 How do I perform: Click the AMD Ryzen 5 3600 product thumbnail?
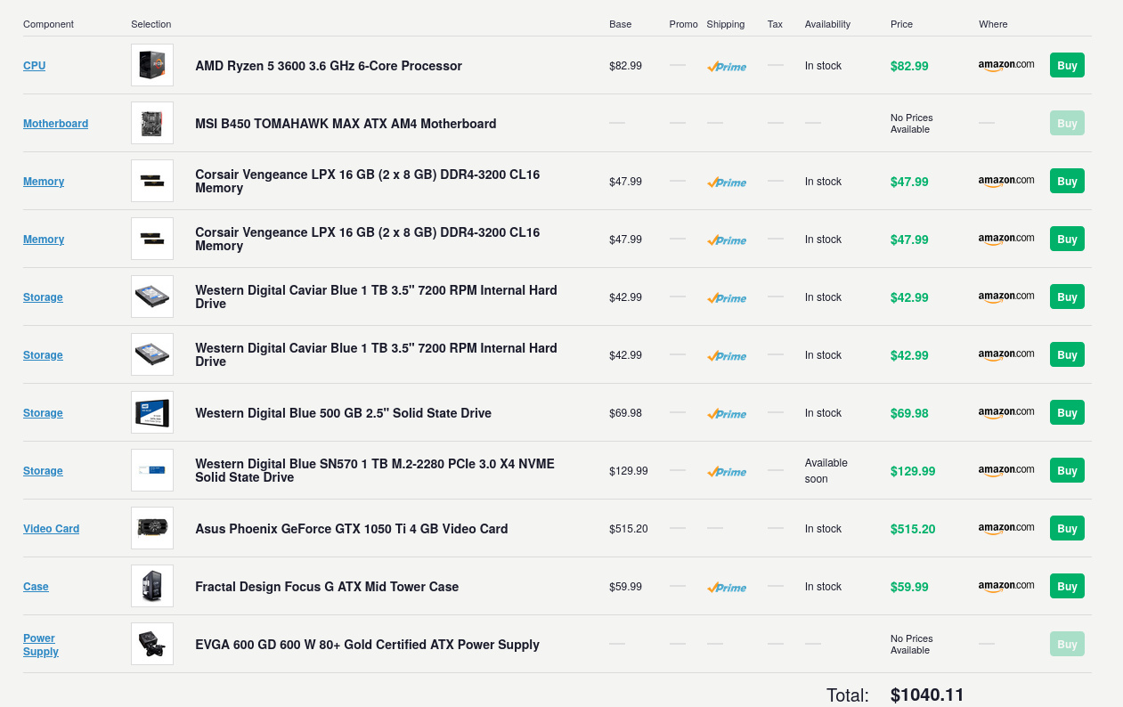click(152, 65)
